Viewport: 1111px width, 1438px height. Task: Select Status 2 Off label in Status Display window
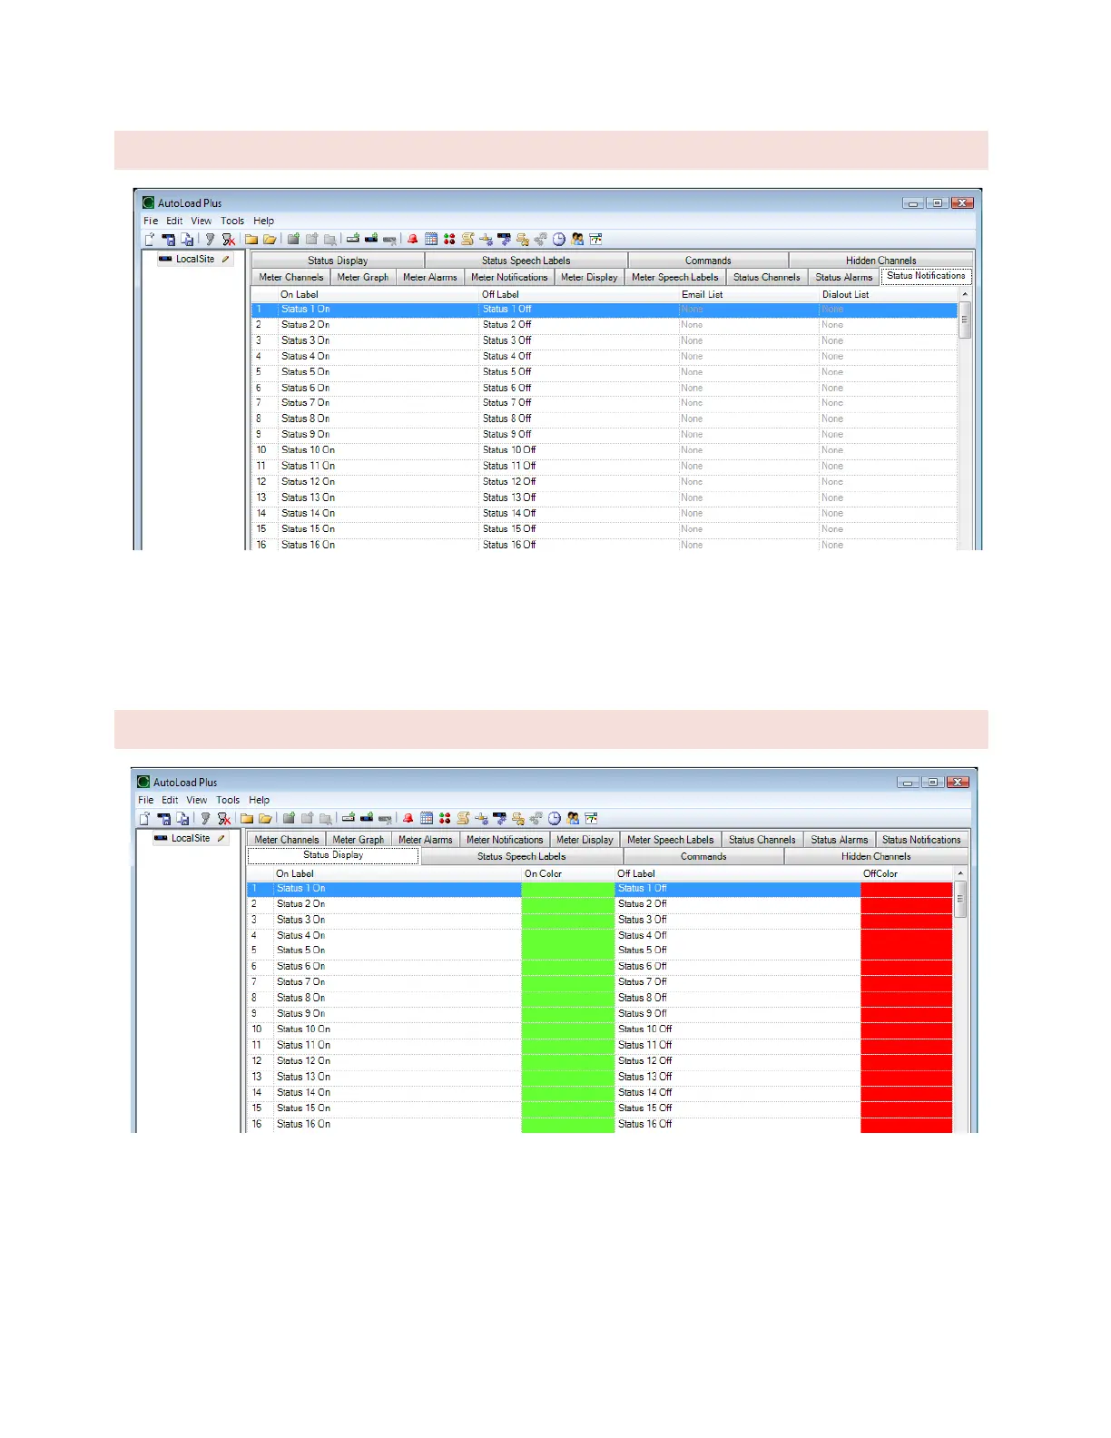coord(643,904)
